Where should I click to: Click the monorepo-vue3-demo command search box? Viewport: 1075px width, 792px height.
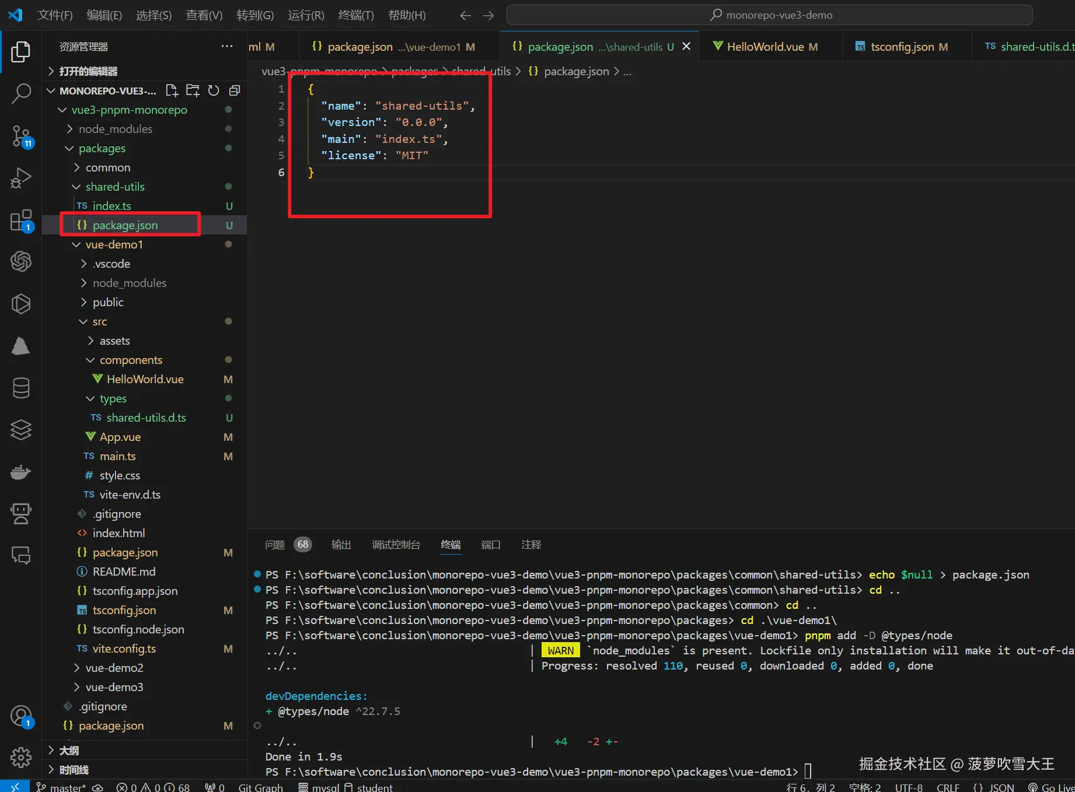(x=769, y=15)
